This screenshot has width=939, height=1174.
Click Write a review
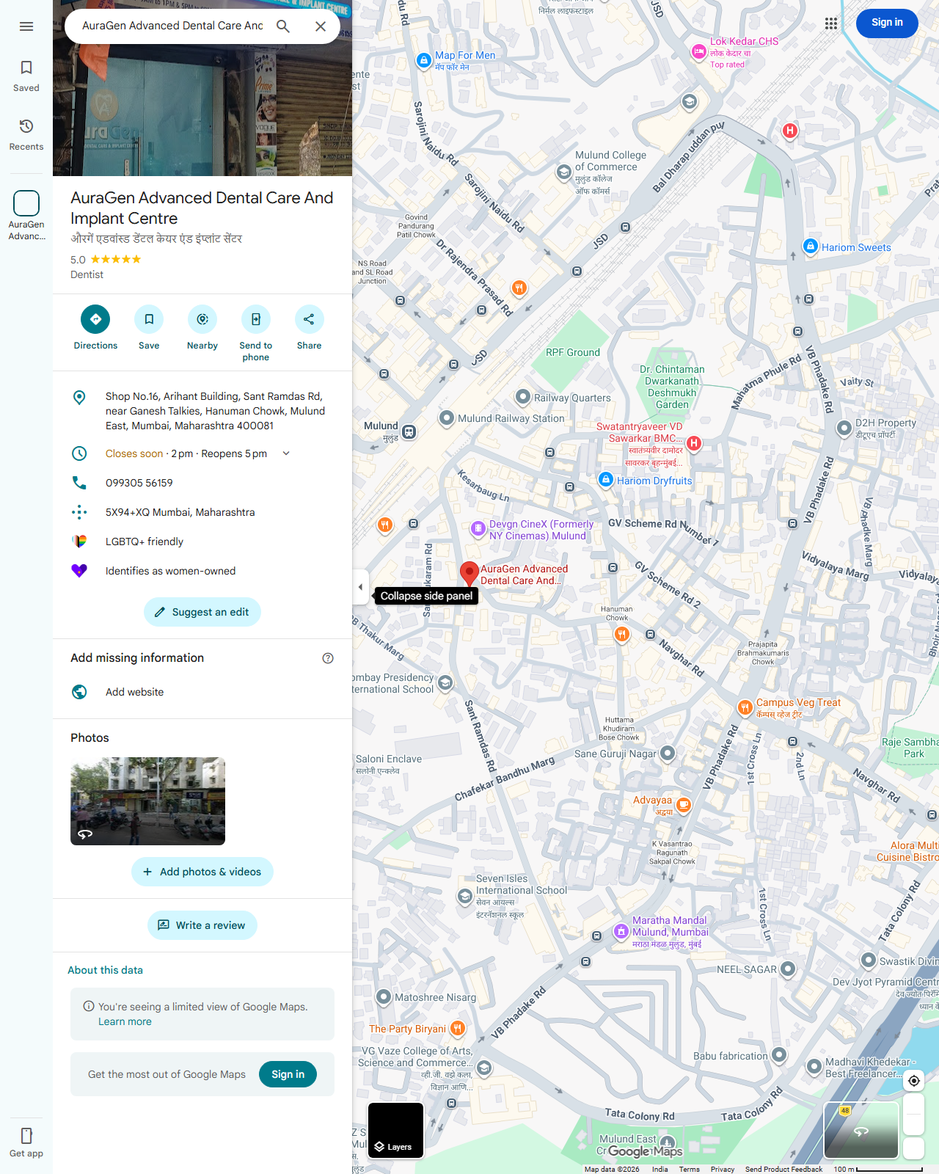(x=202, y=925)
